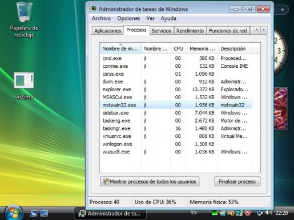Viewport: 294px width, 220px height.
Task: Click the network connection tray icon
Action: tap(260, 213)
